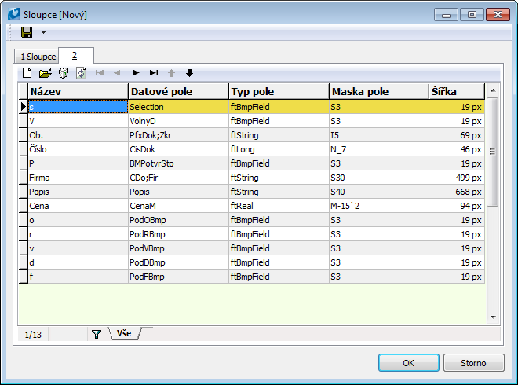
Task: Select the 'Popis' name cell
Action: (x=78, y=192)
